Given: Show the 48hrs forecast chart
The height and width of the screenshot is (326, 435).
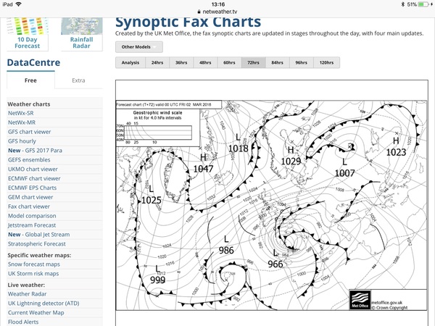Looking at the screenshot, I should click(x=205, y=63).
